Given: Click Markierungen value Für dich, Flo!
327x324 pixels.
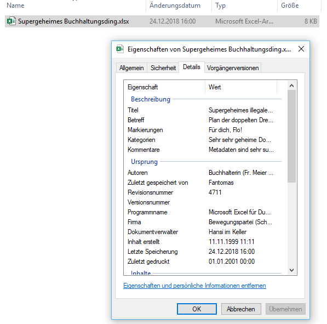Looking at the screenshot, I should [225, 130].
